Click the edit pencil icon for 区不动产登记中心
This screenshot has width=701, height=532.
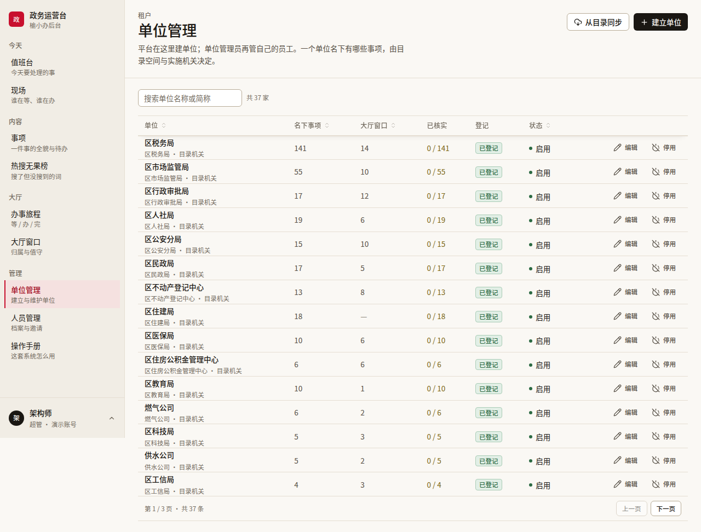coord(617,292)
